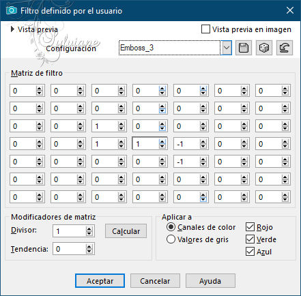
Task: Click the Aceptar button
Action: (100, 281)
